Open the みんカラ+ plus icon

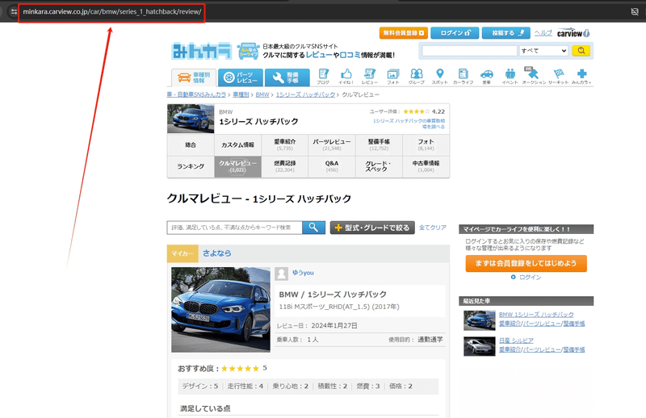click(581, 77)
